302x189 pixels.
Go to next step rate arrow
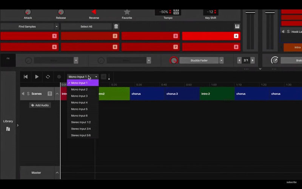pos(253,60)
